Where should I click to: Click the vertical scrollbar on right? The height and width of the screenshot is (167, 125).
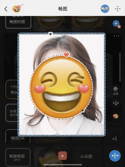[x=120, y=67]
